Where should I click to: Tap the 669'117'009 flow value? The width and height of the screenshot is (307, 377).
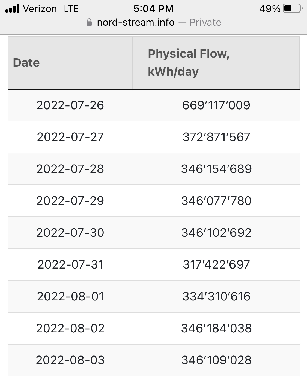(216, 105)
